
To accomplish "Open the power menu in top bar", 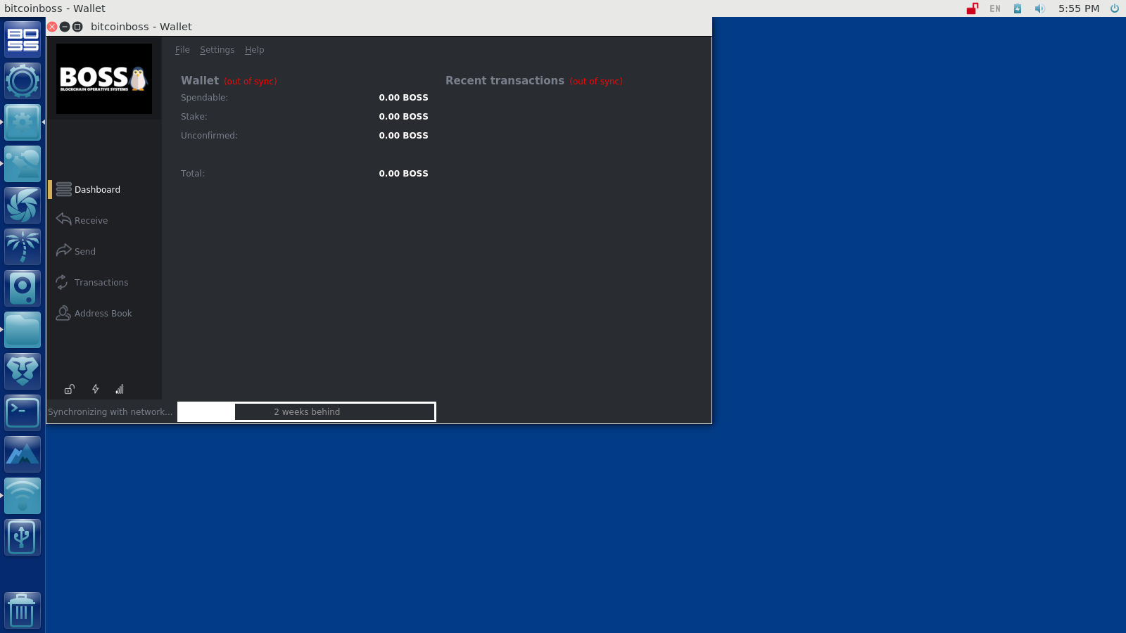I will pos(1115,8).
